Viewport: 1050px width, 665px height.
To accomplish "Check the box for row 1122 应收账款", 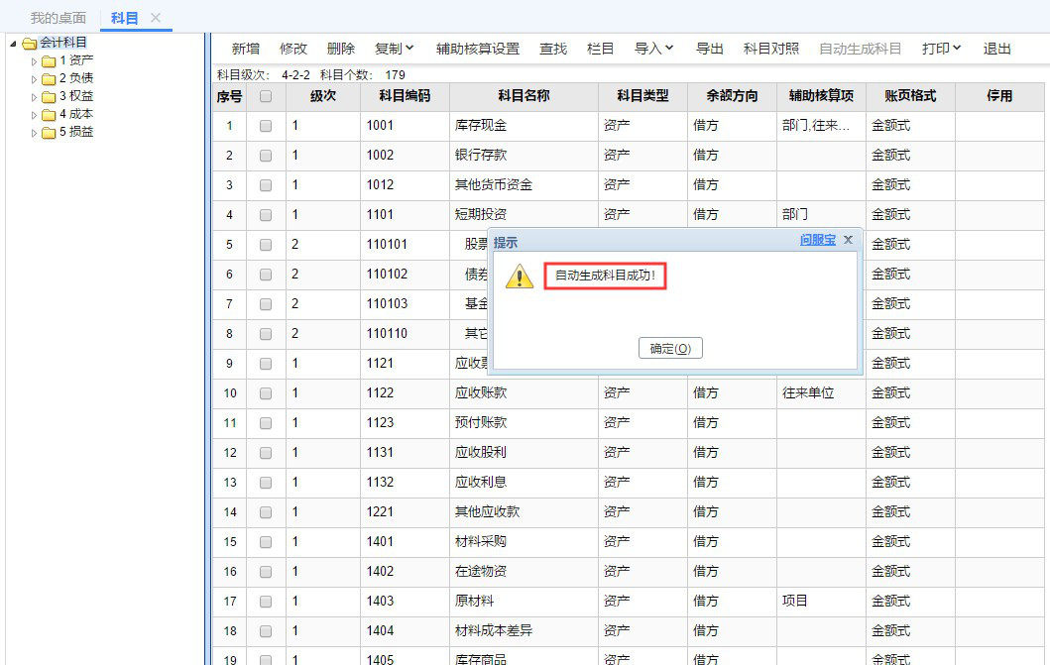I will pyautogui.click(x=266, y=393).
